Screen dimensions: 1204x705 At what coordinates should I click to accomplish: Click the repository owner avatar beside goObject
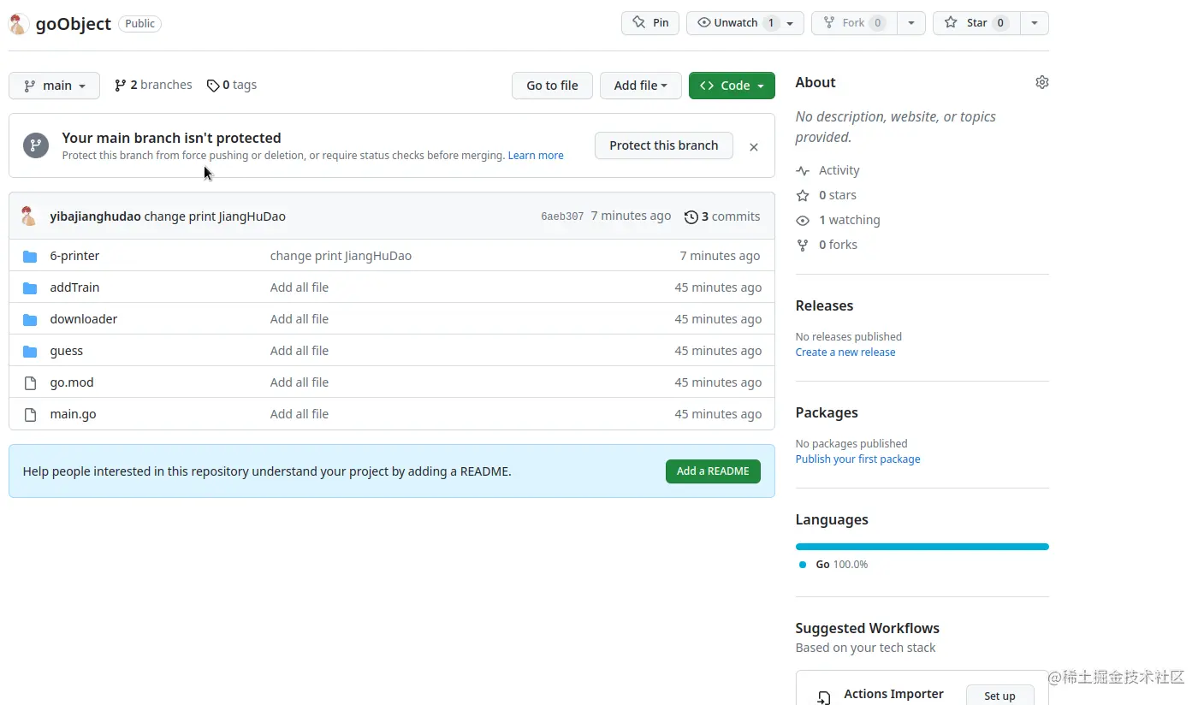pyautogui.click(x=19, y=24)
